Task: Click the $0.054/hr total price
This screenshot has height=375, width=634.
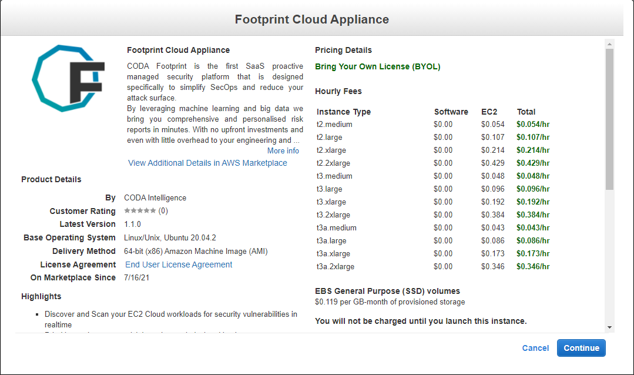Action: click(533, 124)
